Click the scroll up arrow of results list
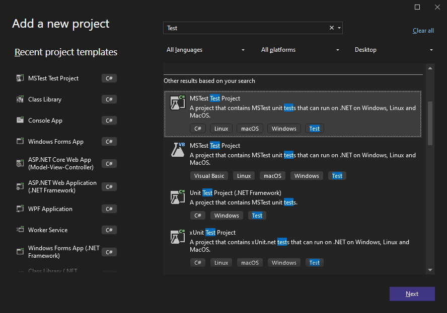Viewport: 447px width, 313px height. (430, 68)
